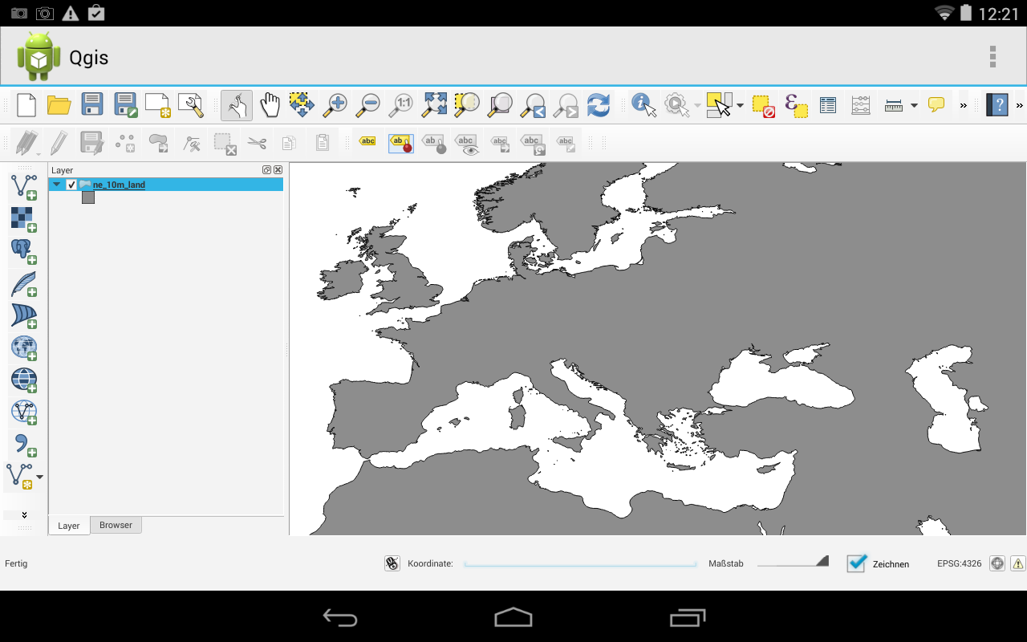Click the New Project blank page icon
The width and height of the screenshot is (1027, 642).
[x=26, y=104]
